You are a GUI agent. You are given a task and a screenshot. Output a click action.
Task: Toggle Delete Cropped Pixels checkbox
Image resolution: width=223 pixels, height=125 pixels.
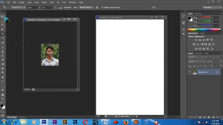[x=102, y=7]
